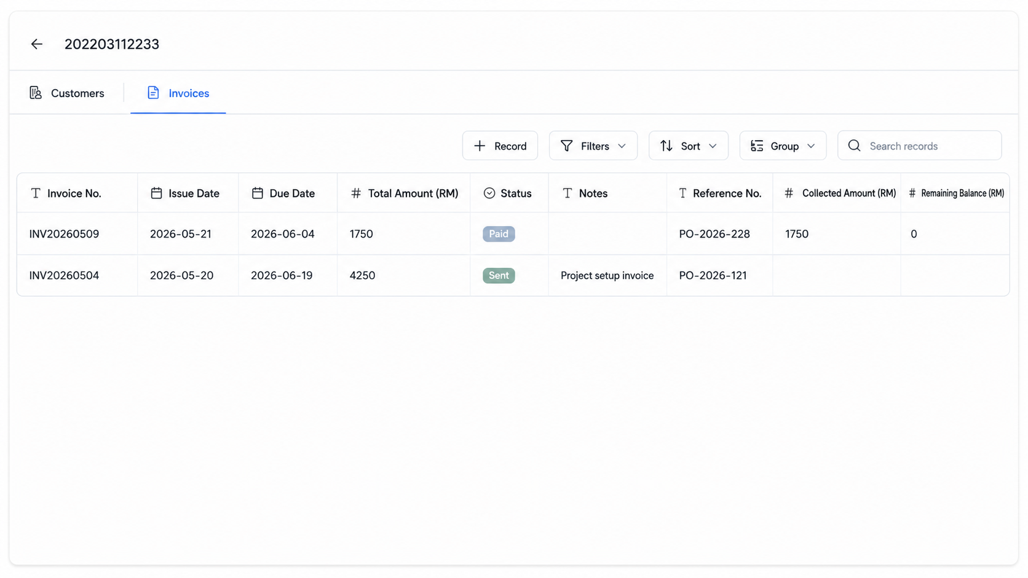The image size is (1028, 578).
Task: Click calendar icon in Issue Date header
Action: (156, 193)
